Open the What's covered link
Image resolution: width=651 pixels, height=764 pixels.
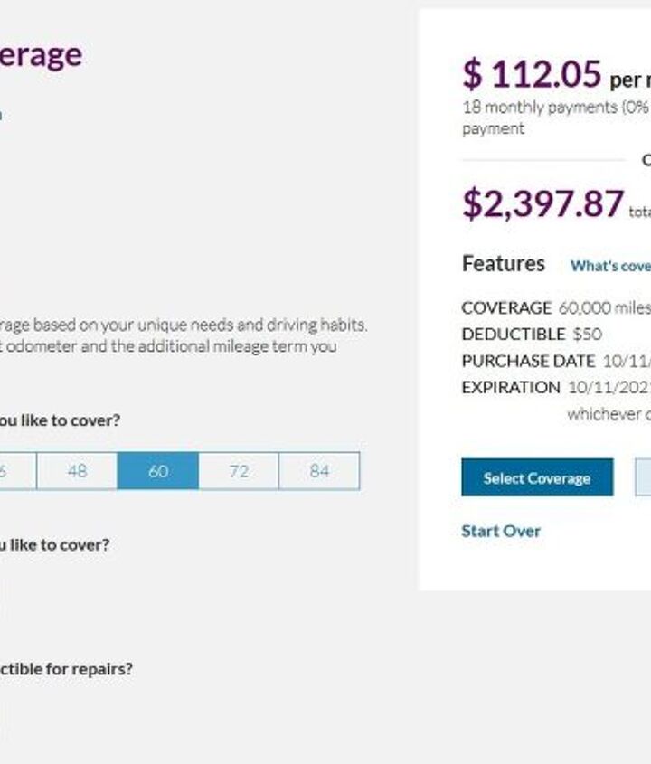[x=610, y=266]
